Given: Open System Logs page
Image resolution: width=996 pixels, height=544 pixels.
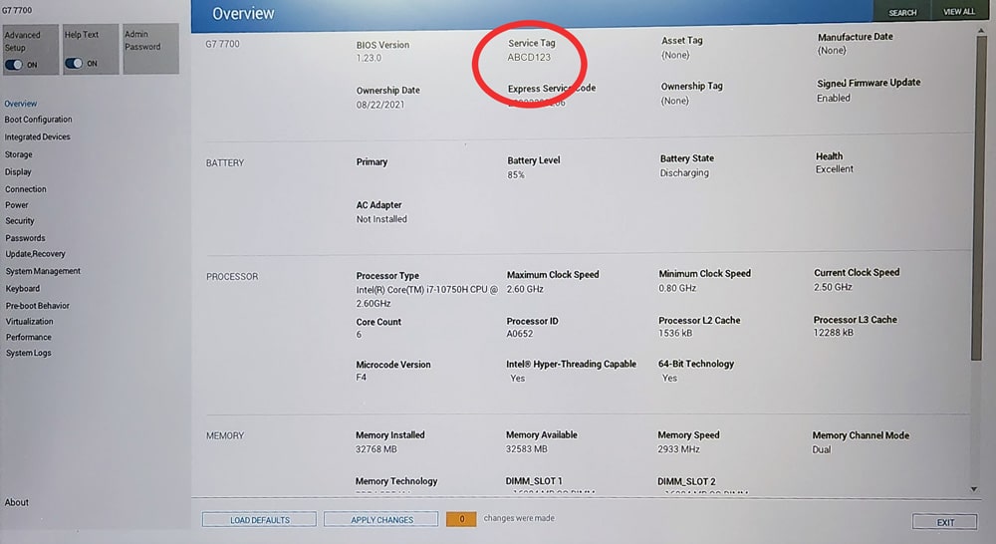Looking at the screenshot, I should pos(29,354).
